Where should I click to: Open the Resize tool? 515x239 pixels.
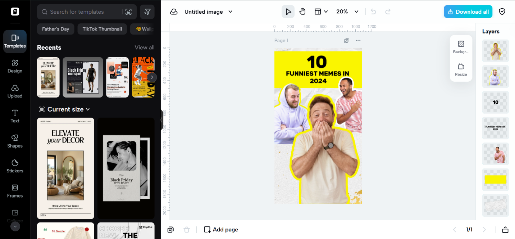point(461,69)
